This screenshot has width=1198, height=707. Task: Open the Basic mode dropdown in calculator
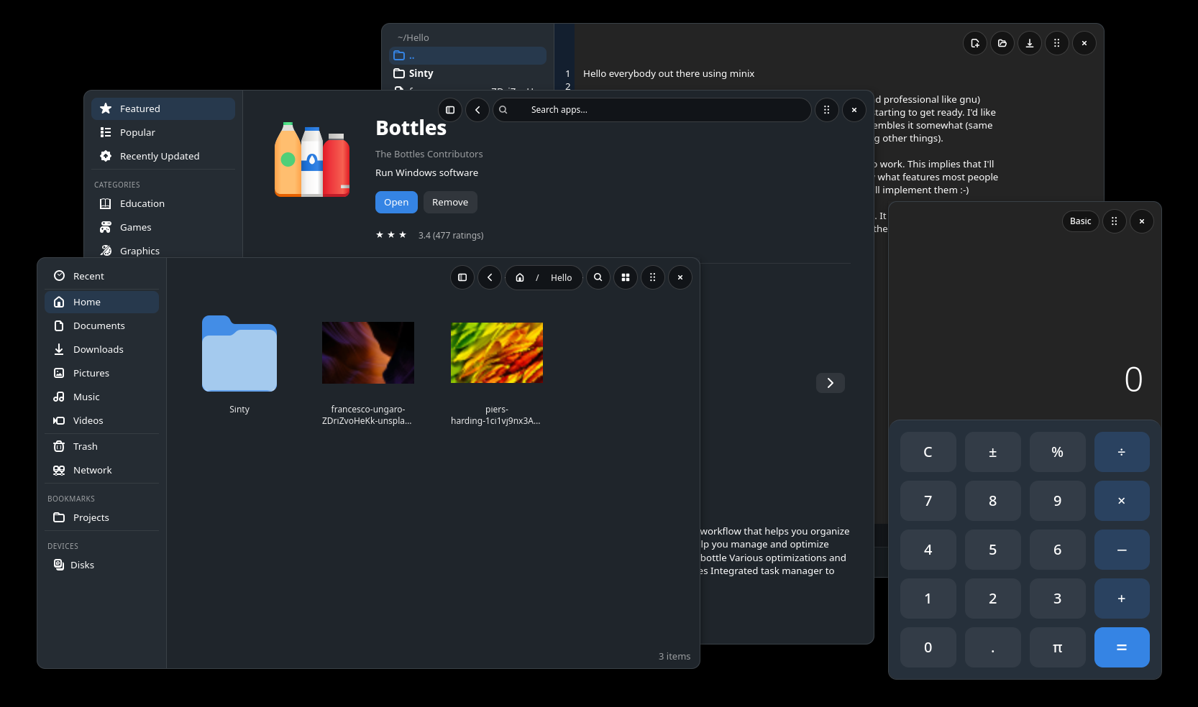pyautogui.click(x=1081, y=221)
